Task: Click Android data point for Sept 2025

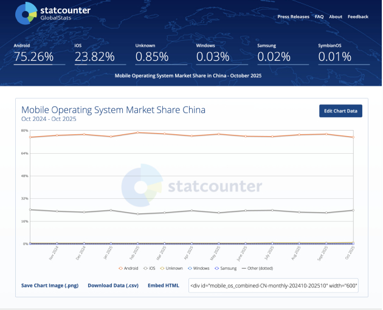Action: coord(326,134)
